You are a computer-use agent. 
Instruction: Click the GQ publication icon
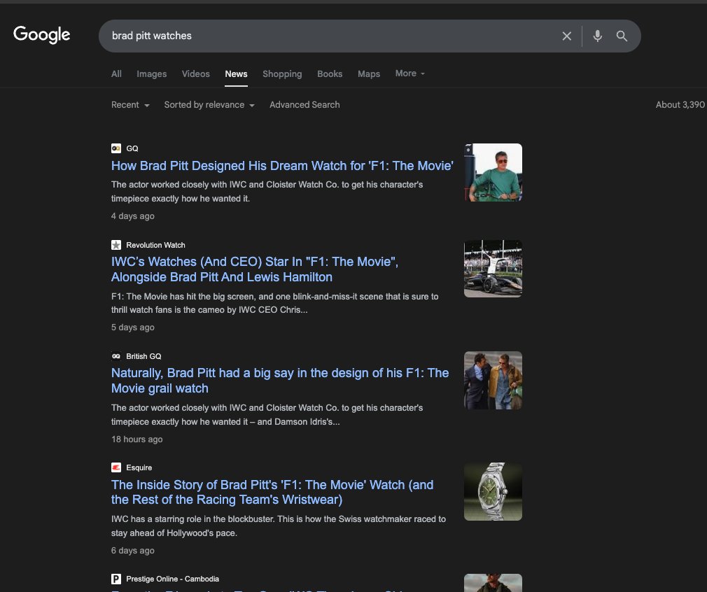pyautogui.click(x=116, y=148)
